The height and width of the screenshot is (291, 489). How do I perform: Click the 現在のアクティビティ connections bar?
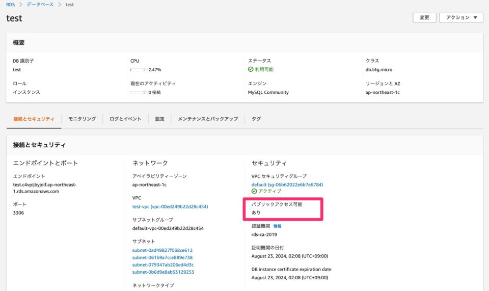138,93
